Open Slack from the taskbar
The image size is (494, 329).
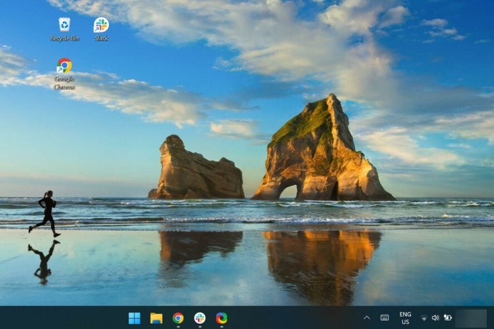200,318
